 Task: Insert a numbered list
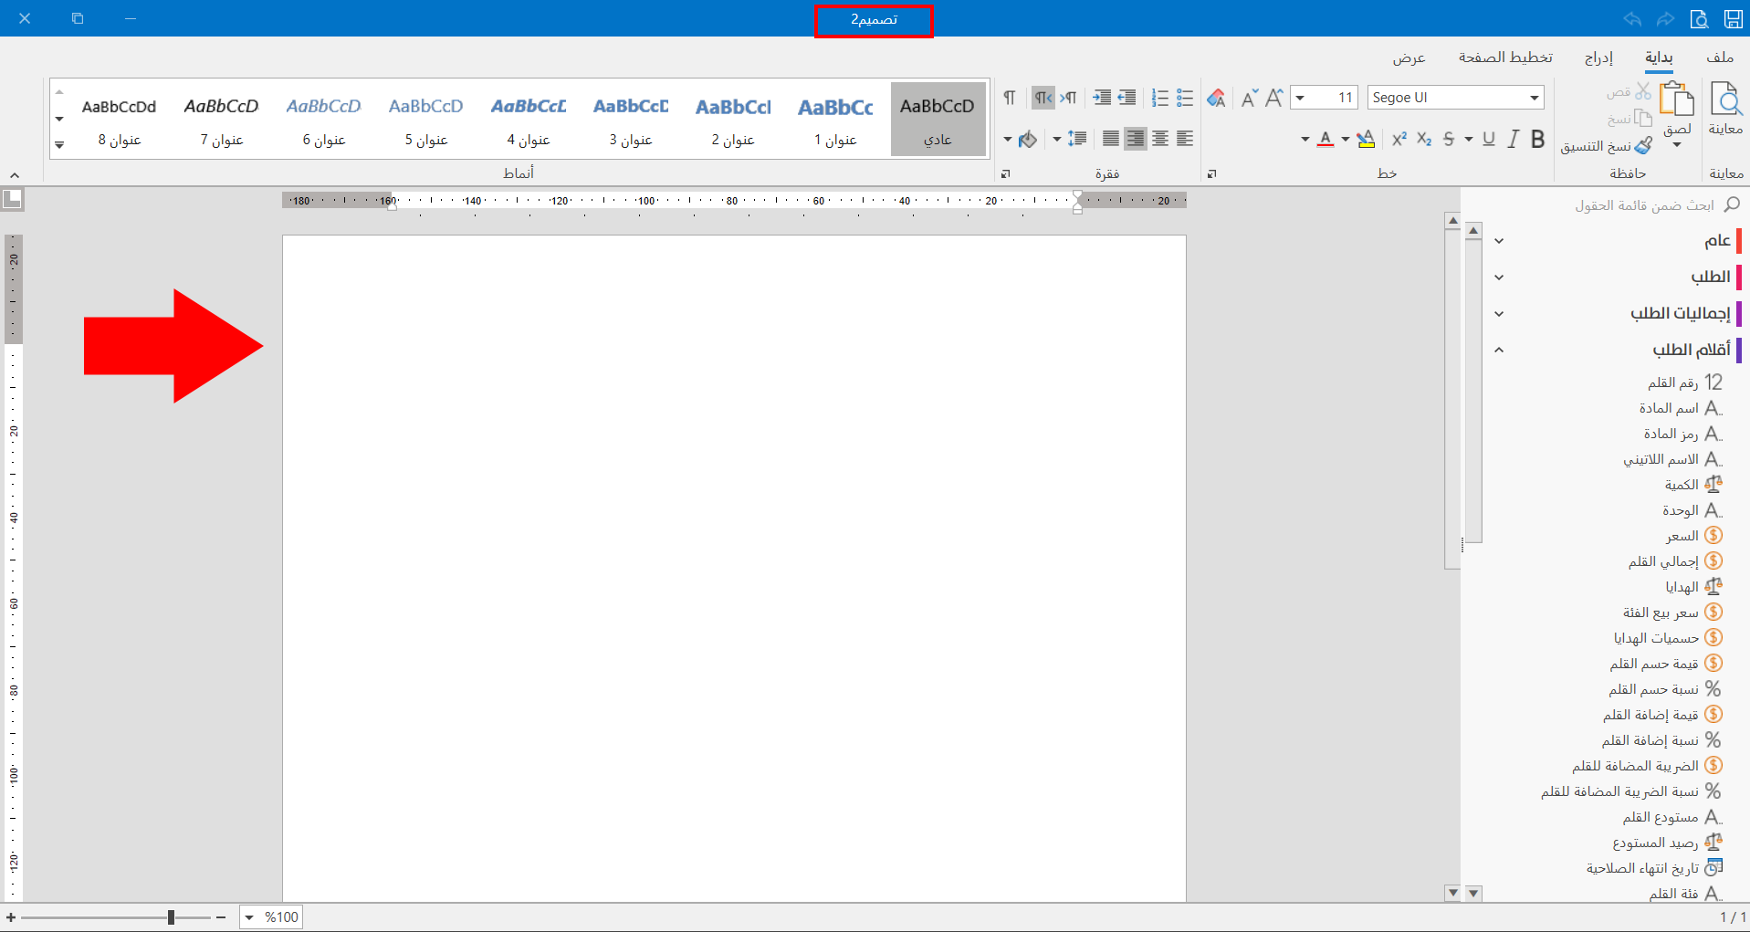1159,98
